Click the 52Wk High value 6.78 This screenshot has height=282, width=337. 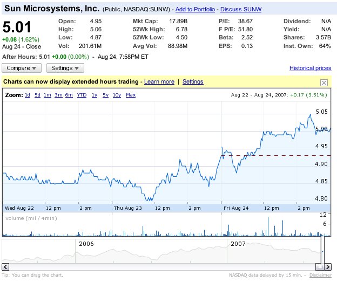[x=181, y=29]
